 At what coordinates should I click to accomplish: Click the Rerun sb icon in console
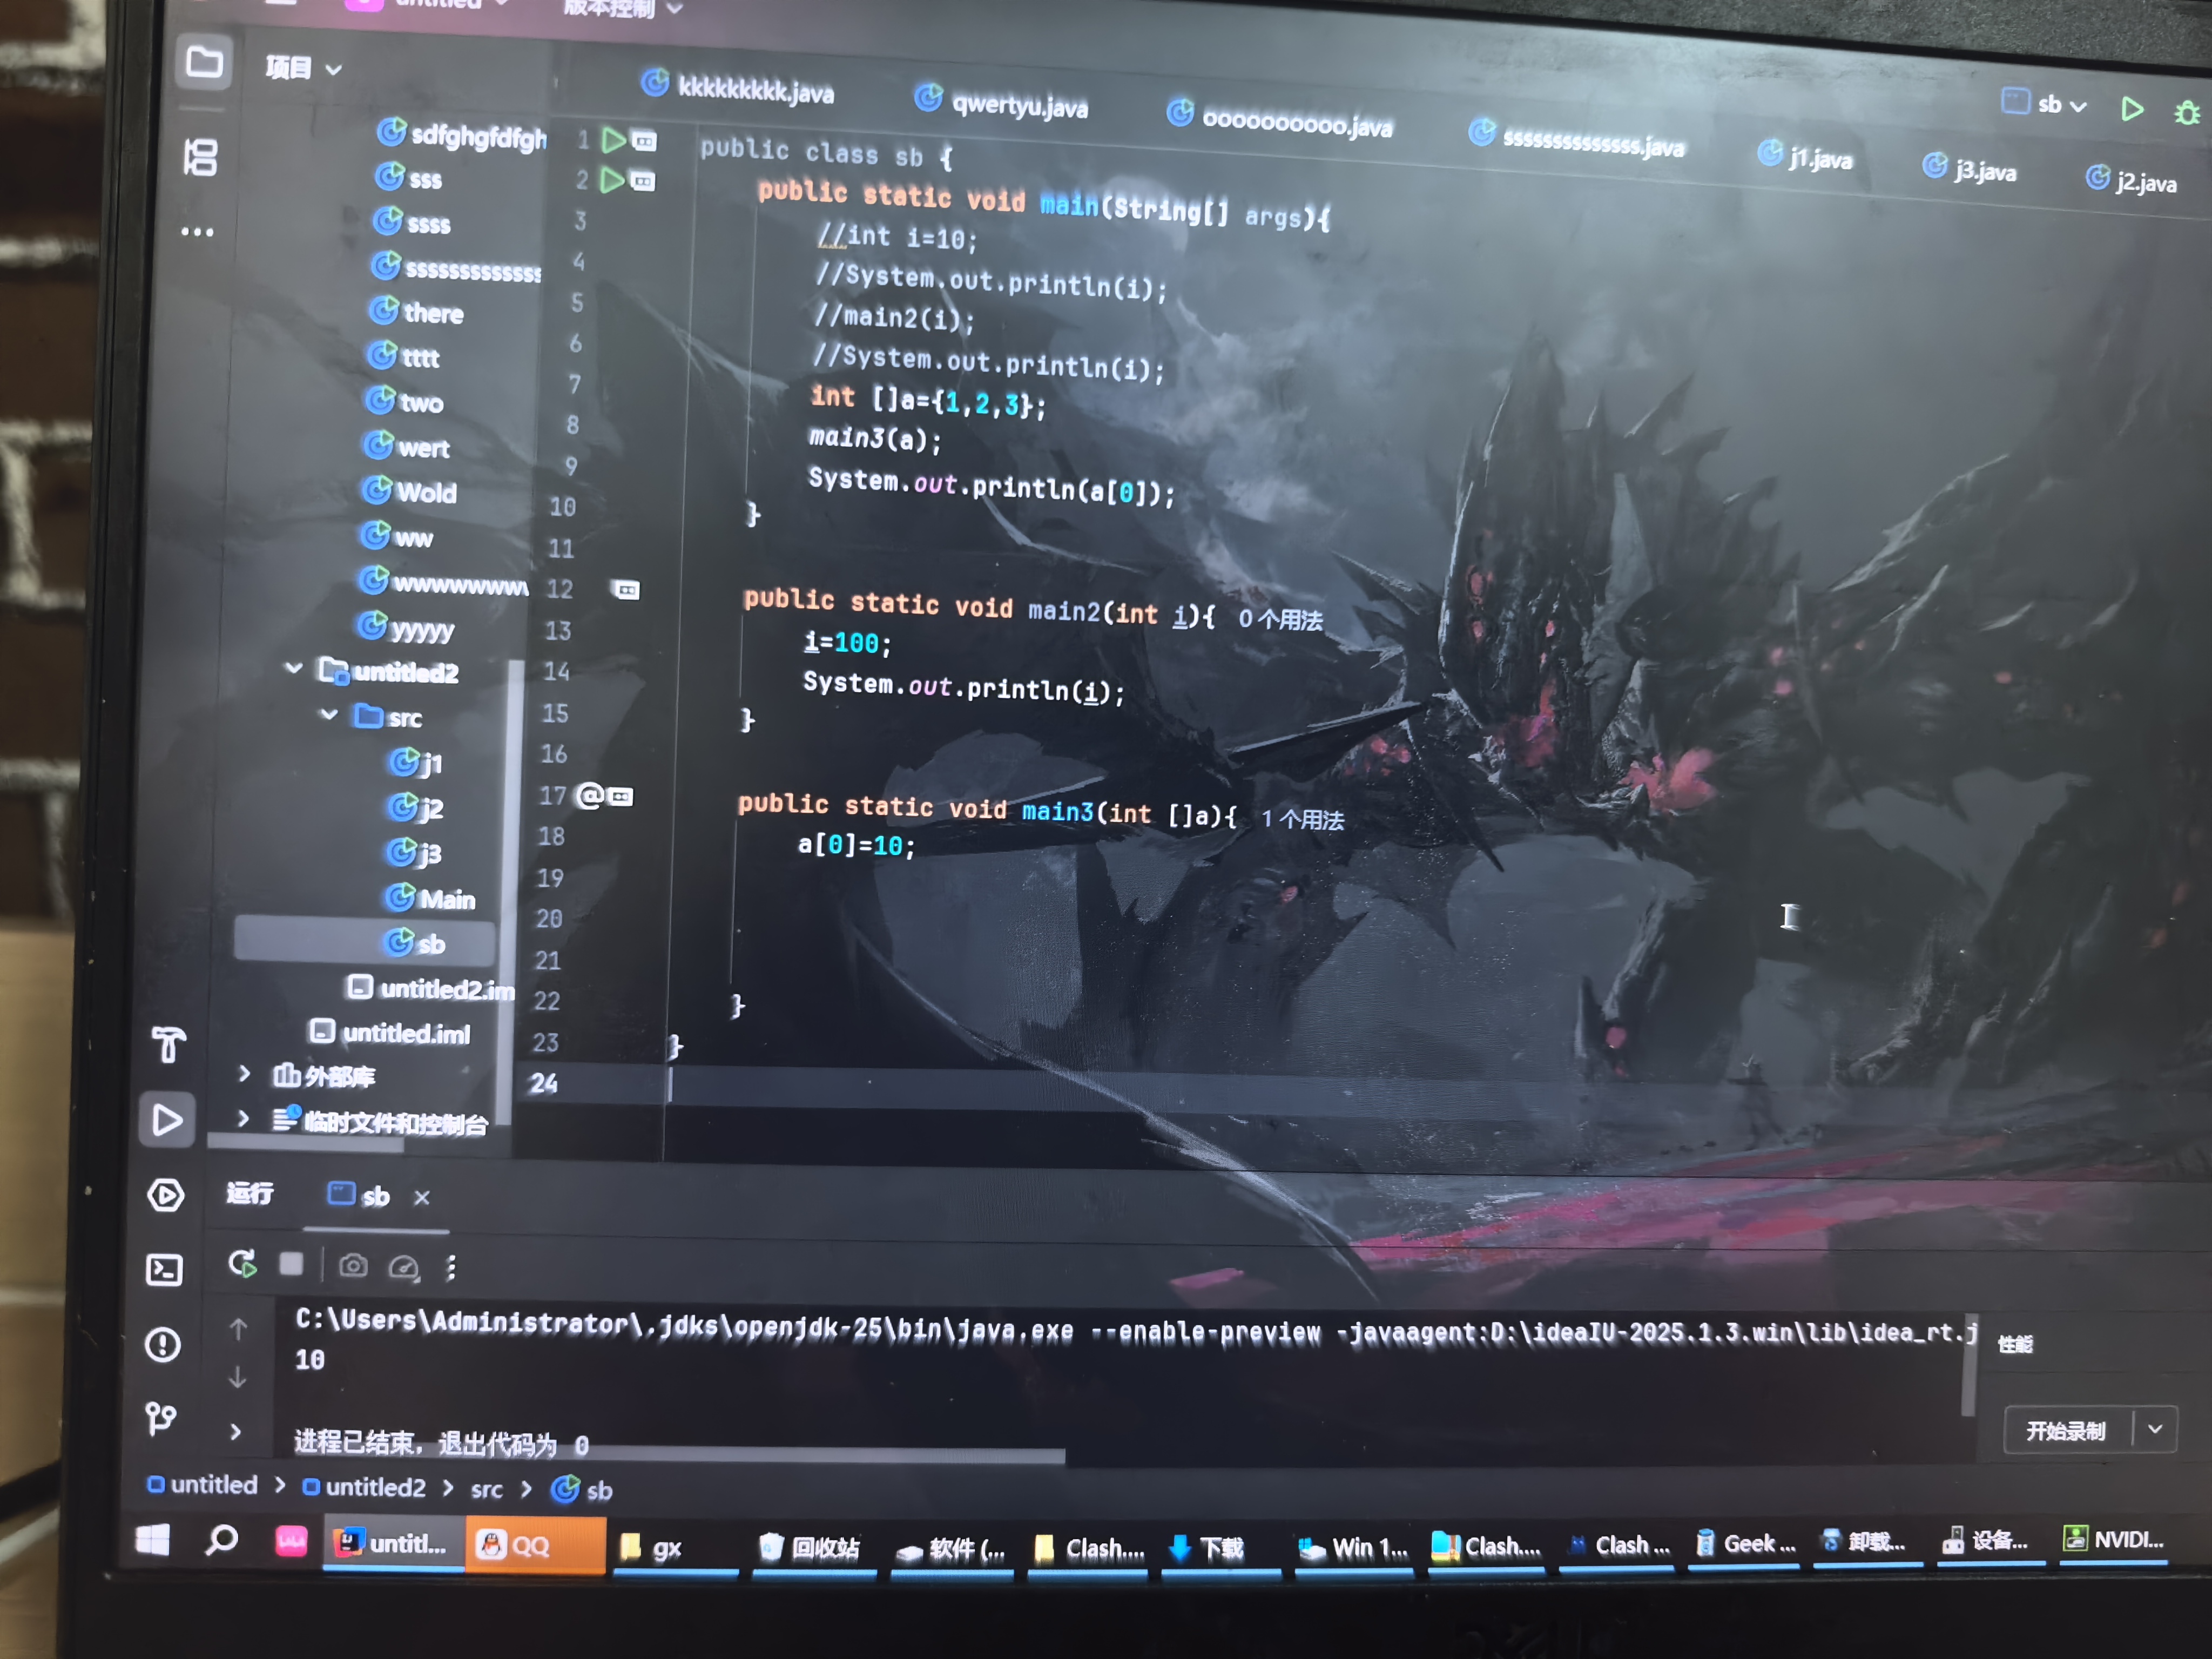coord(242,1264)
